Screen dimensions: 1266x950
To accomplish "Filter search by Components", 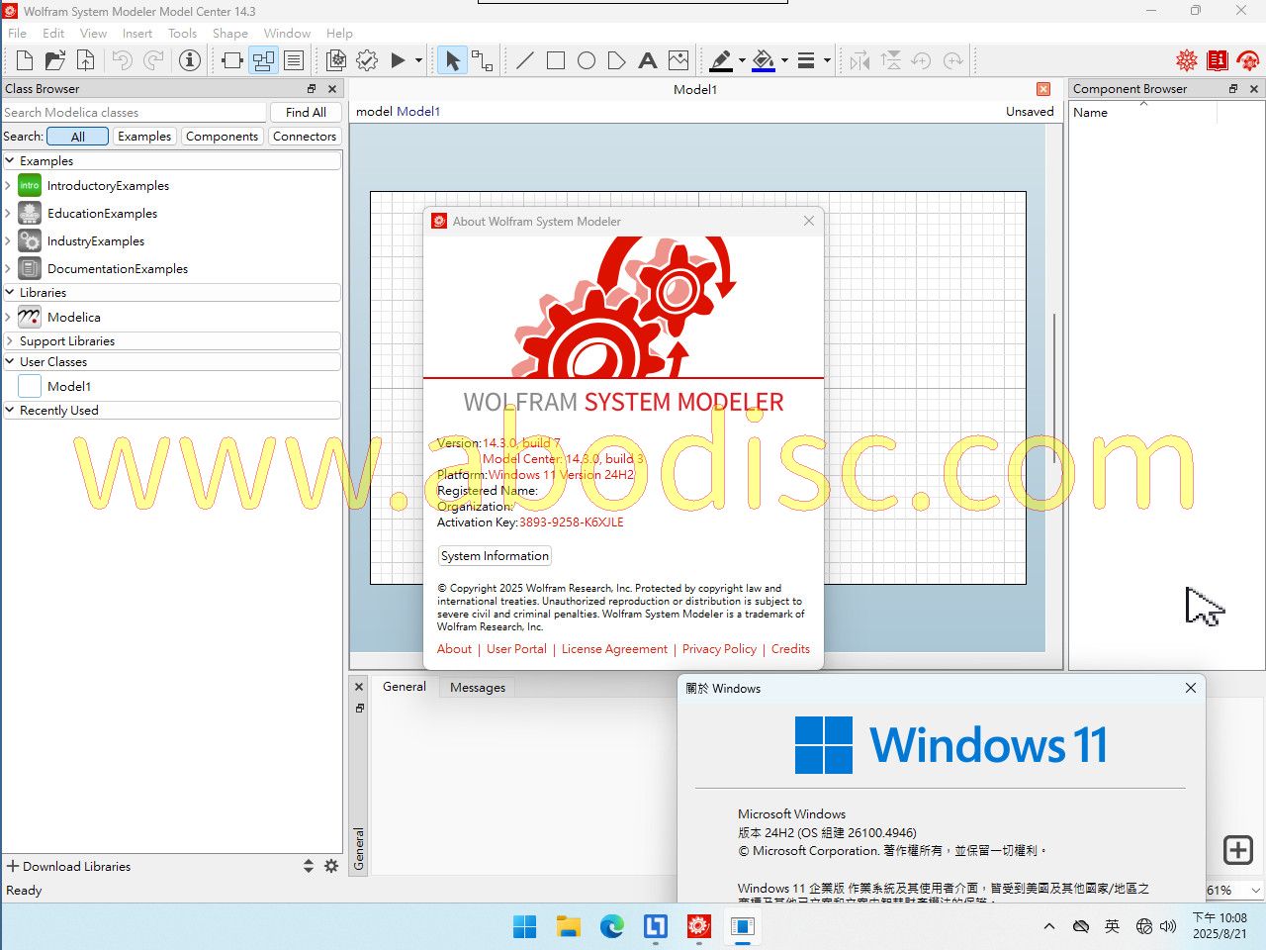I will (222, 137).
